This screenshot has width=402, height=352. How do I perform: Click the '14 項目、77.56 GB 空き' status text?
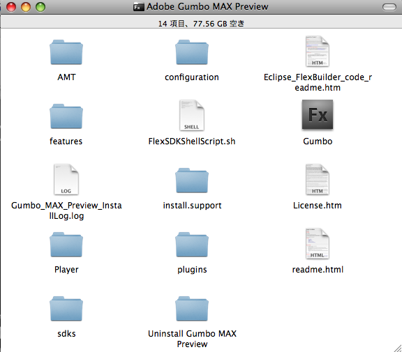tap(201, 24)
